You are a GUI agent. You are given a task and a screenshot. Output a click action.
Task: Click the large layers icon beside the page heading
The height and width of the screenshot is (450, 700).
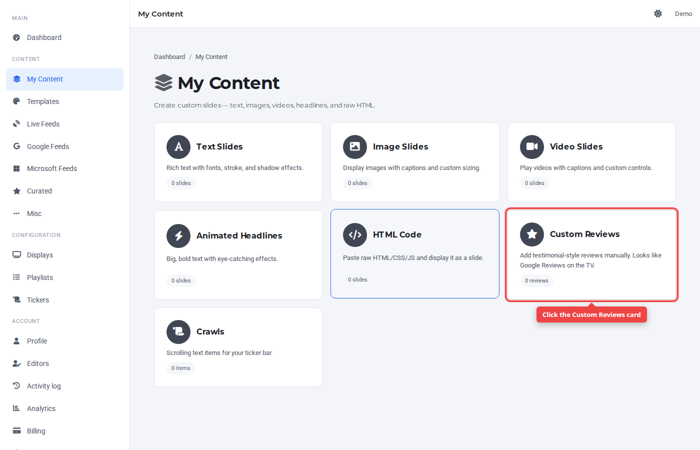pyautogui.click(x=163, y=82)
